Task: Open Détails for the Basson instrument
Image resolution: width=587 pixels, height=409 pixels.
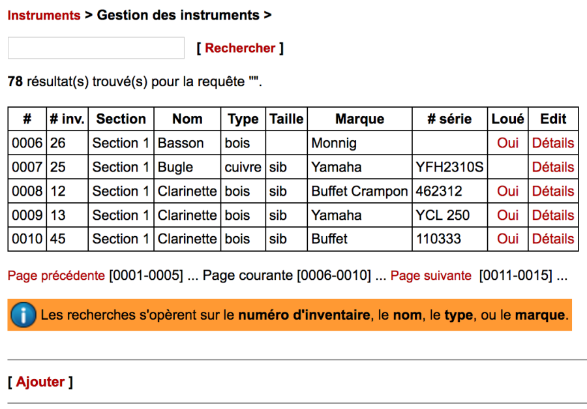Action: (552, 143)
